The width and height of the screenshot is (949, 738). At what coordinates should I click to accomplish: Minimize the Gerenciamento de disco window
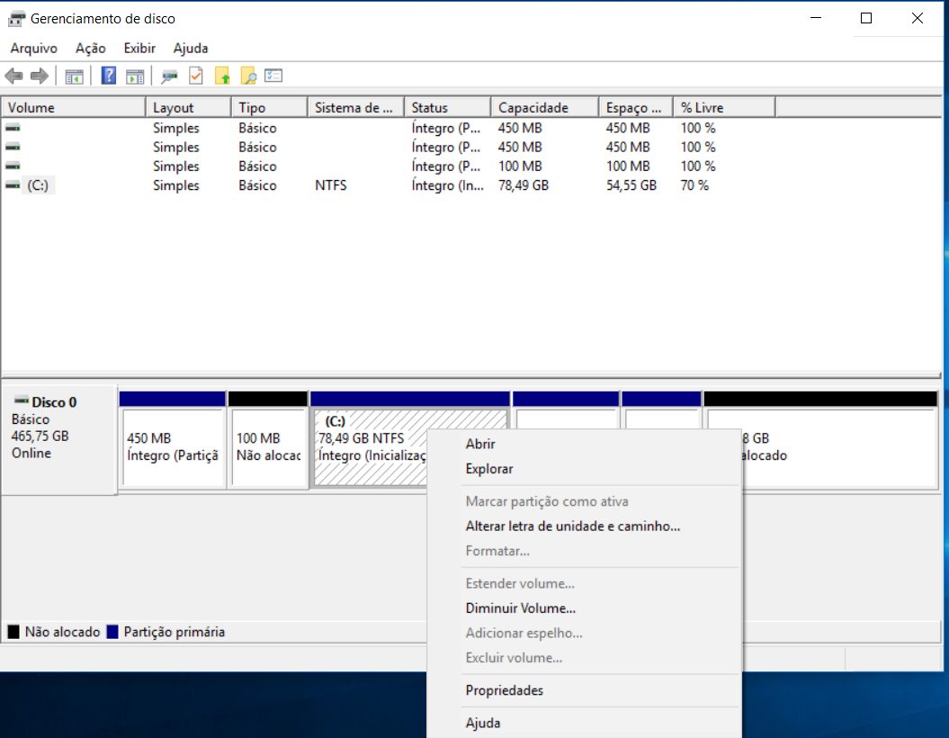[x=816, y=18]
